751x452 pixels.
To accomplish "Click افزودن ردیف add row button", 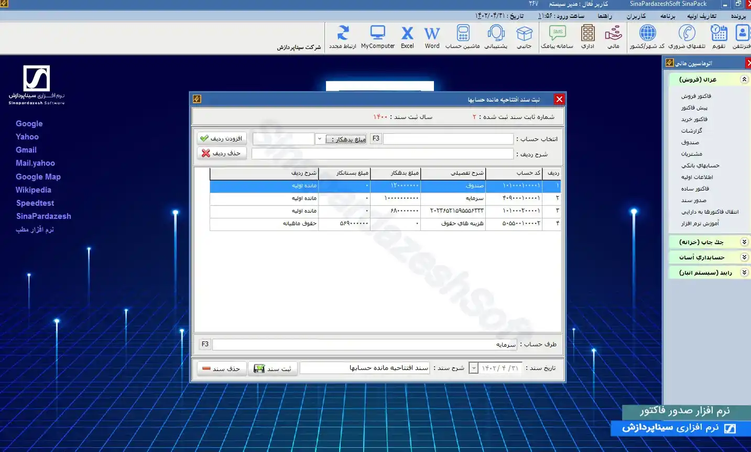I will click(222, 138).
